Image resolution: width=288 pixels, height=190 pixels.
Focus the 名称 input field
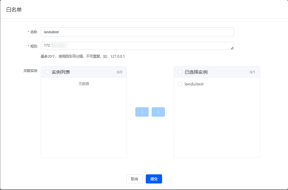137,32
